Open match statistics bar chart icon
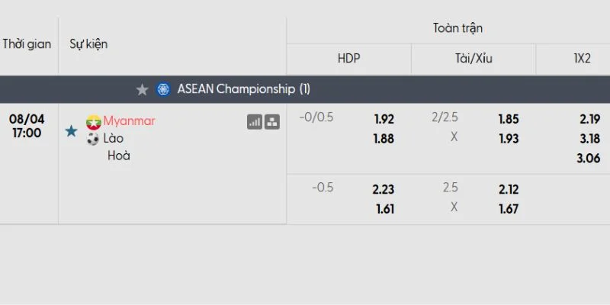Screen dimensions: 610x305 tap(255, 122)
